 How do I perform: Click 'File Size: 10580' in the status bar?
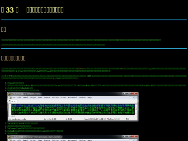(x=113, y=119)
